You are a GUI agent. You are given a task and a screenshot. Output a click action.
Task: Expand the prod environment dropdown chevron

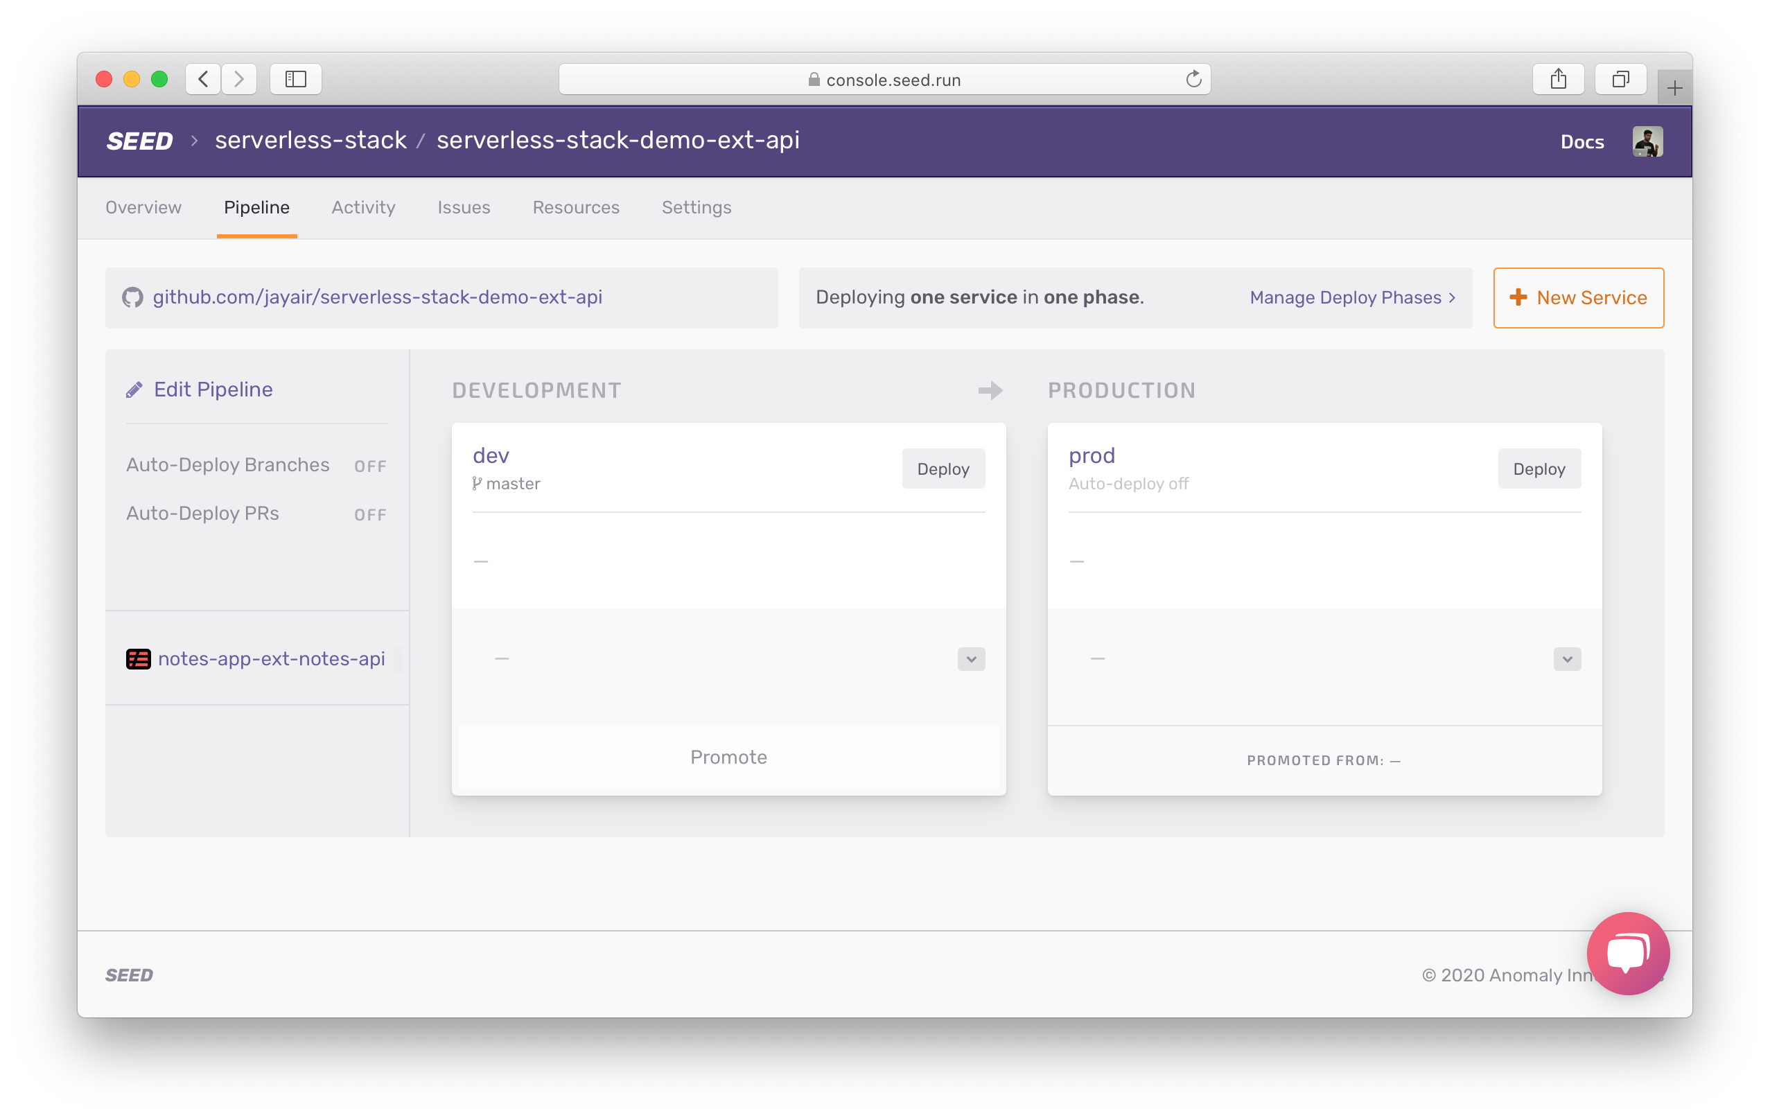[1568, 659]
